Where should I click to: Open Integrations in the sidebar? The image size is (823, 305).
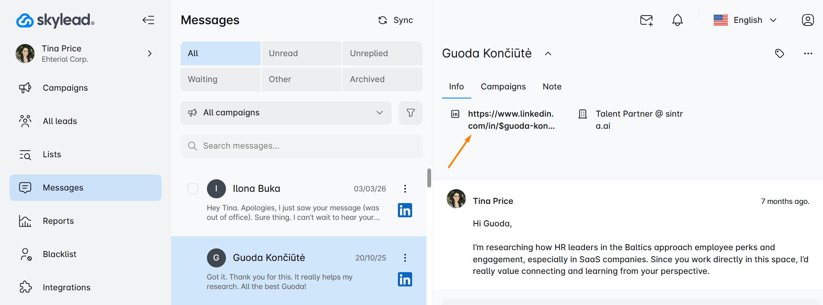86,287
